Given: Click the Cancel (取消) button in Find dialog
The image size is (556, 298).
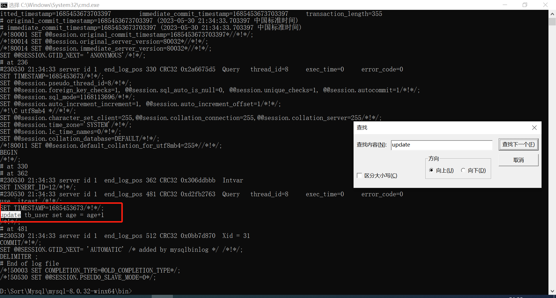Looking at the screenshot, I should point(518,160).
